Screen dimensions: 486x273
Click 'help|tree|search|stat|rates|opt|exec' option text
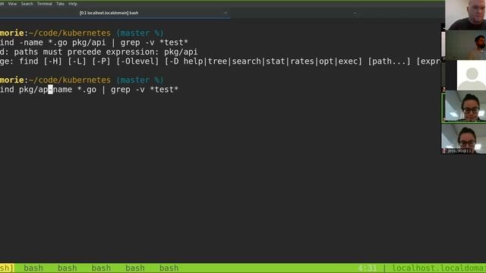[270, 61]
